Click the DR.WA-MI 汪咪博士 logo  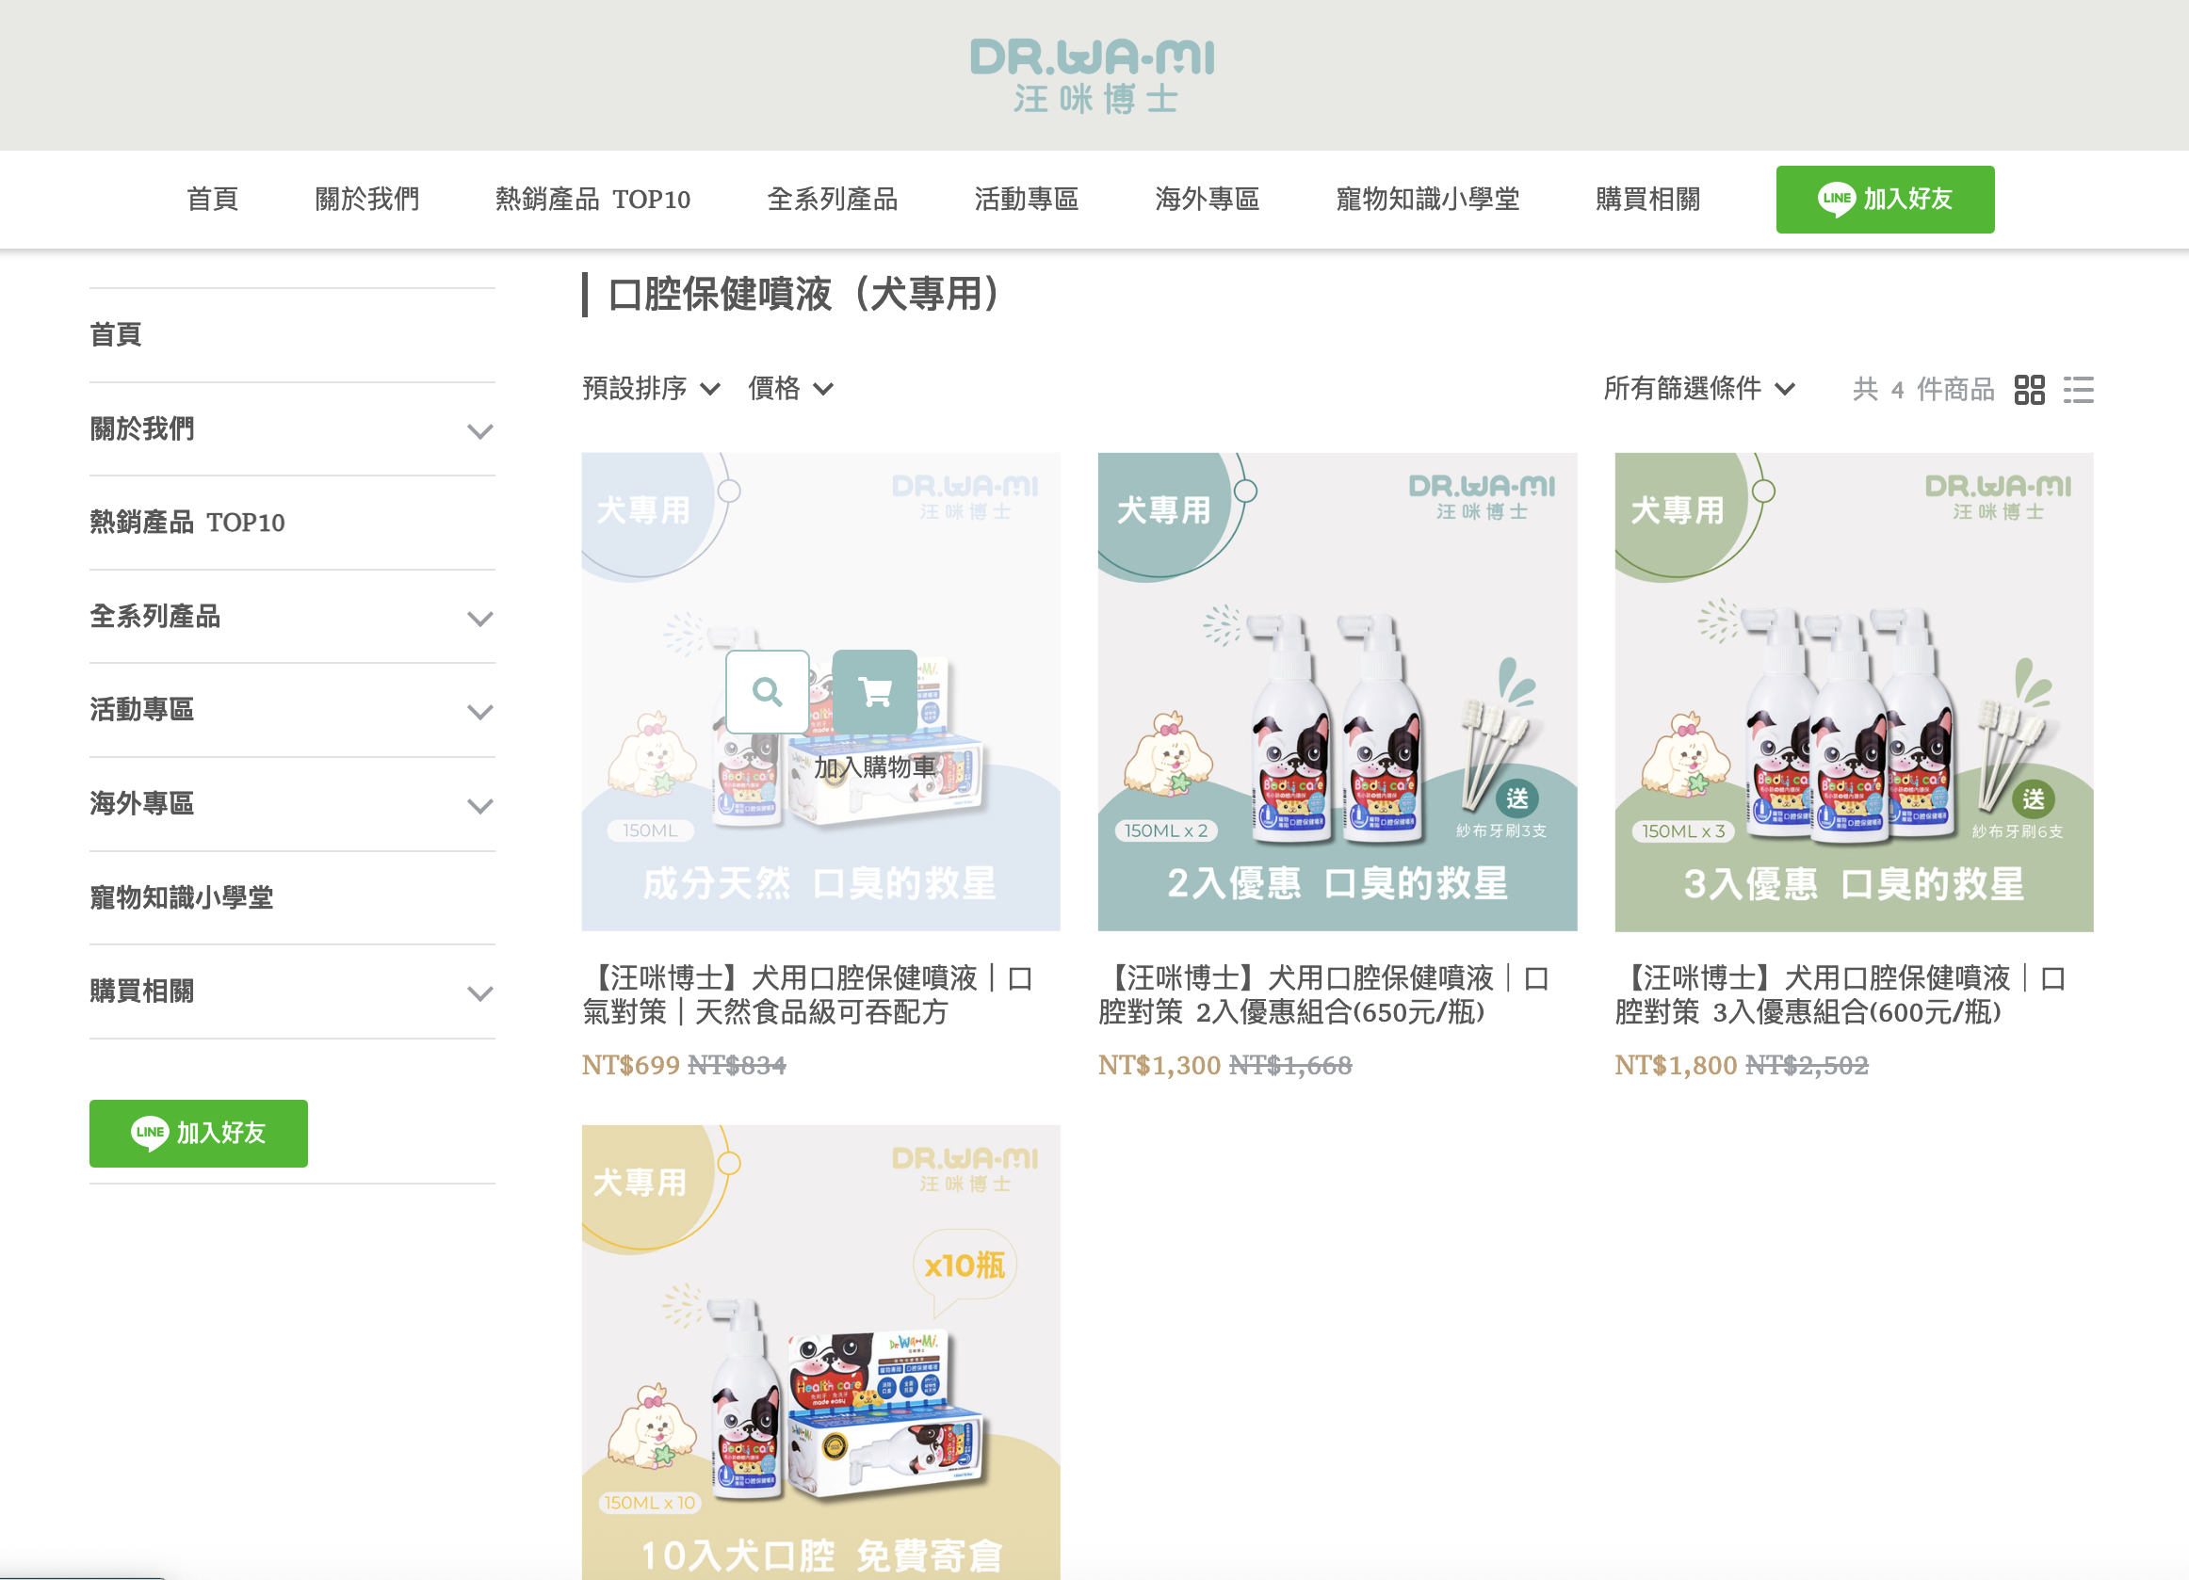pyautogui.click(x=1093, y=76)
